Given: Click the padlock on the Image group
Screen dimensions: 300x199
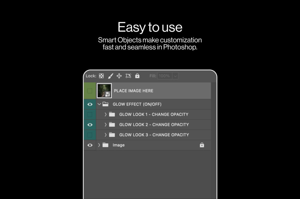Looking at the screenshot, I should (202, 145).
